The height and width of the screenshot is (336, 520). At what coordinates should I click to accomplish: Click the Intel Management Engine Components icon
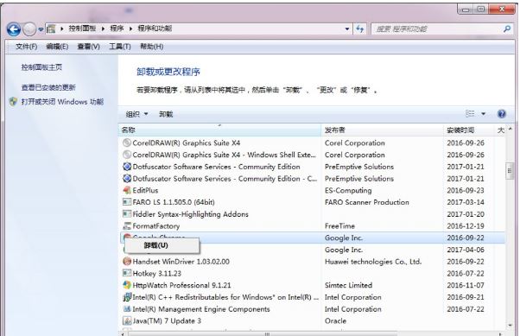point(127,309)
